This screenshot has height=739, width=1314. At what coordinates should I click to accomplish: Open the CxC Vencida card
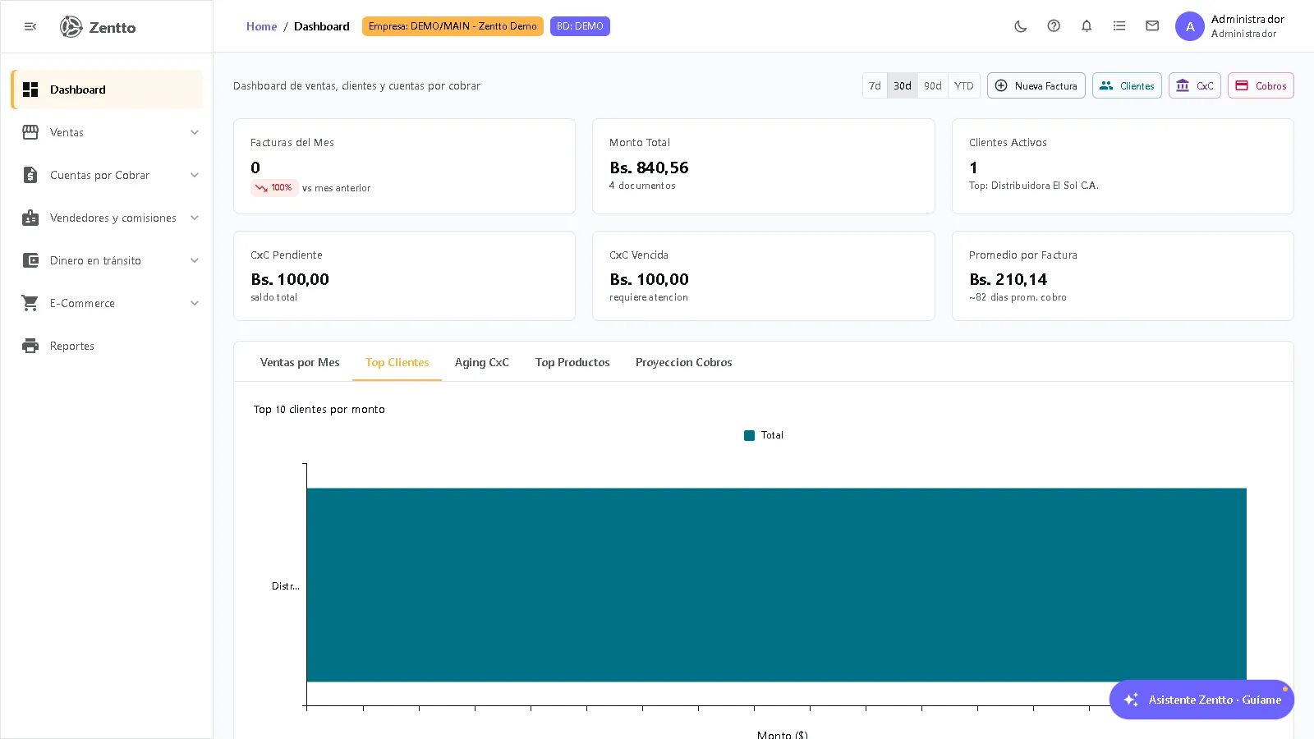tap(764, 276)
